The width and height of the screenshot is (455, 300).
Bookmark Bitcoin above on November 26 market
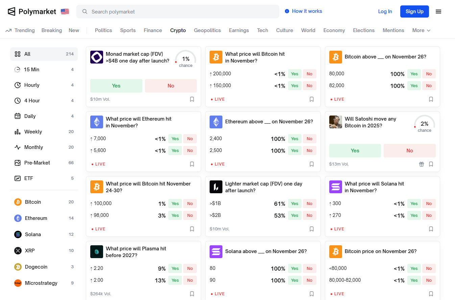[431, 99]
